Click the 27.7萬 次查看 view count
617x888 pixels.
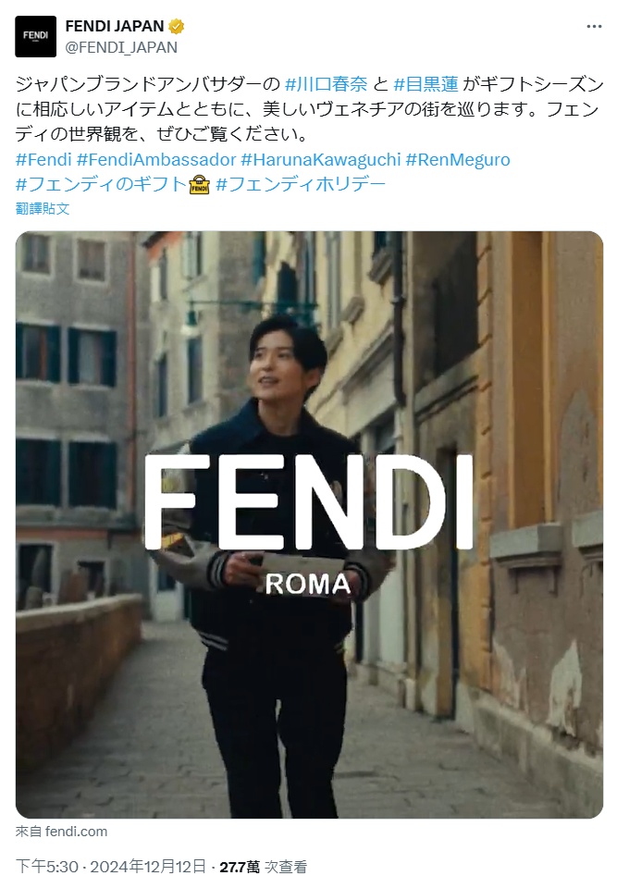[x=264, y=867]
